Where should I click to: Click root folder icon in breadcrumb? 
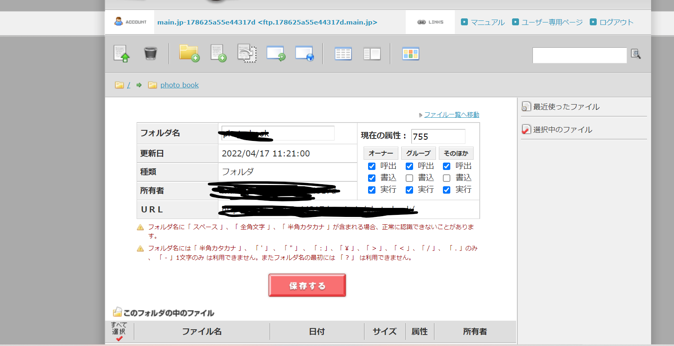(119, 85)
